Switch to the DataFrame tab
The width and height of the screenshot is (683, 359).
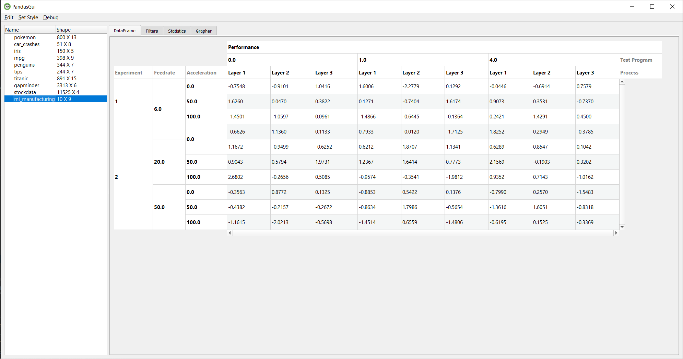[x=125, y=31]
